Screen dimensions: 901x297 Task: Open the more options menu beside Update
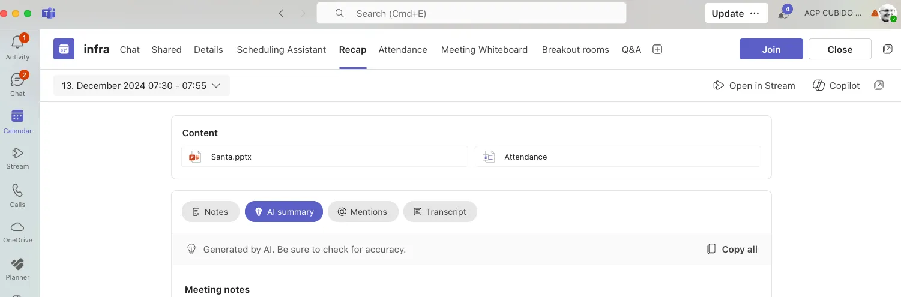(x=755, y=13)
